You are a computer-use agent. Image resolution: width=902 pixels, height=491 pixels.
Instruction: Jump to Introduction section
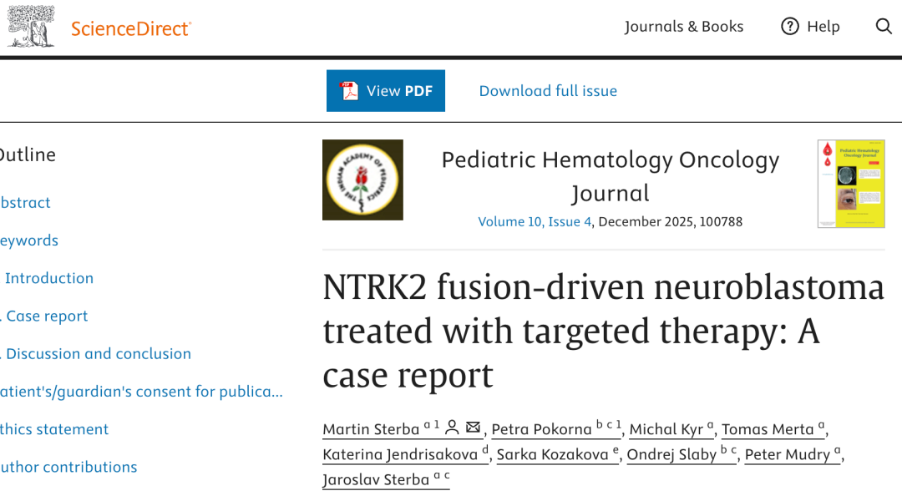point(49,278)
